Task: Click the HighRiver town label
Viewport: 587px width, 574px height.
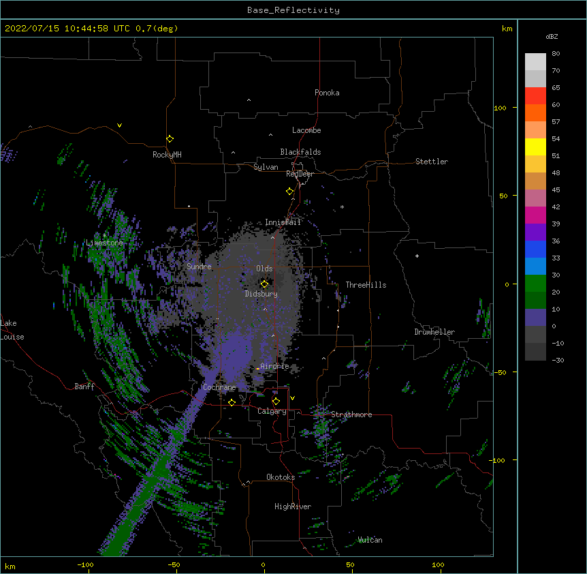Action: click(293, 507)
